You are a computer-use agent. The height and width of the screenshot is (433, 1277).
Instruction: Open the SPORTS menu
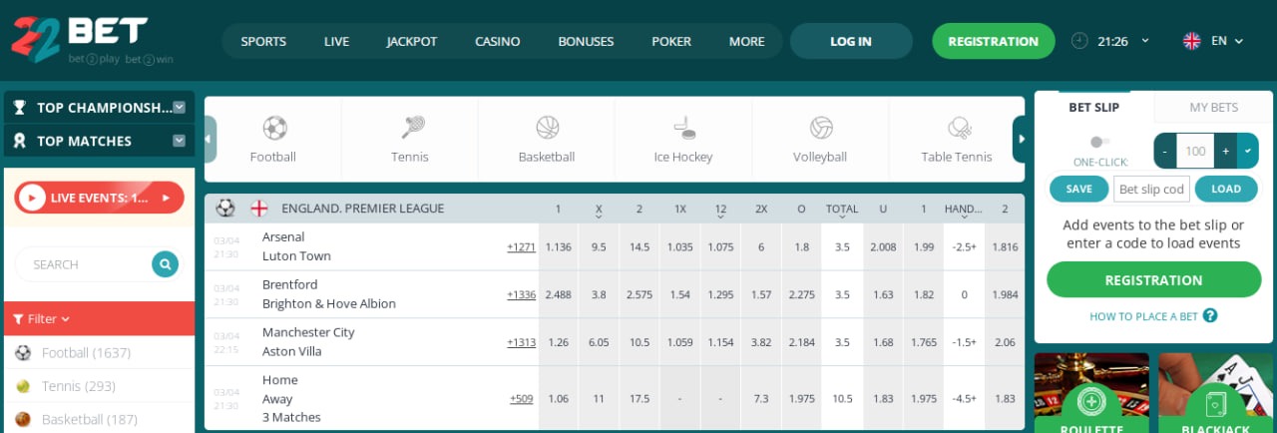point(263,41)
